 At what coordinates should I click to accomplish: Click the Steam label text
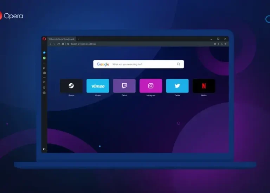point(71,95)
